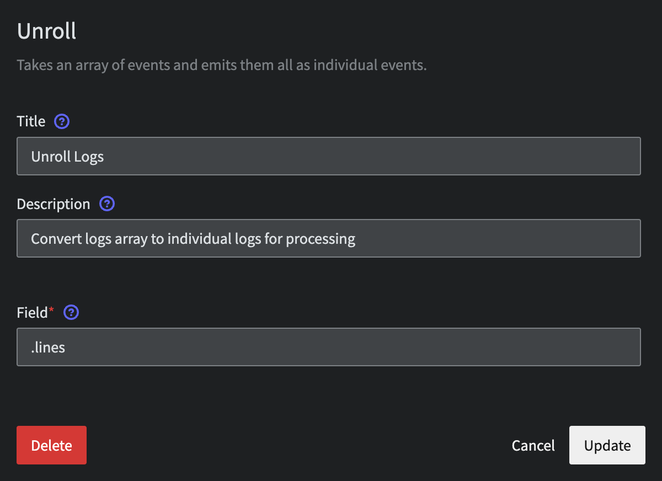Click the 'Unroll Logs' text in the Title box
This screenshot has height=481, width=662.
[x=67, y=157]
